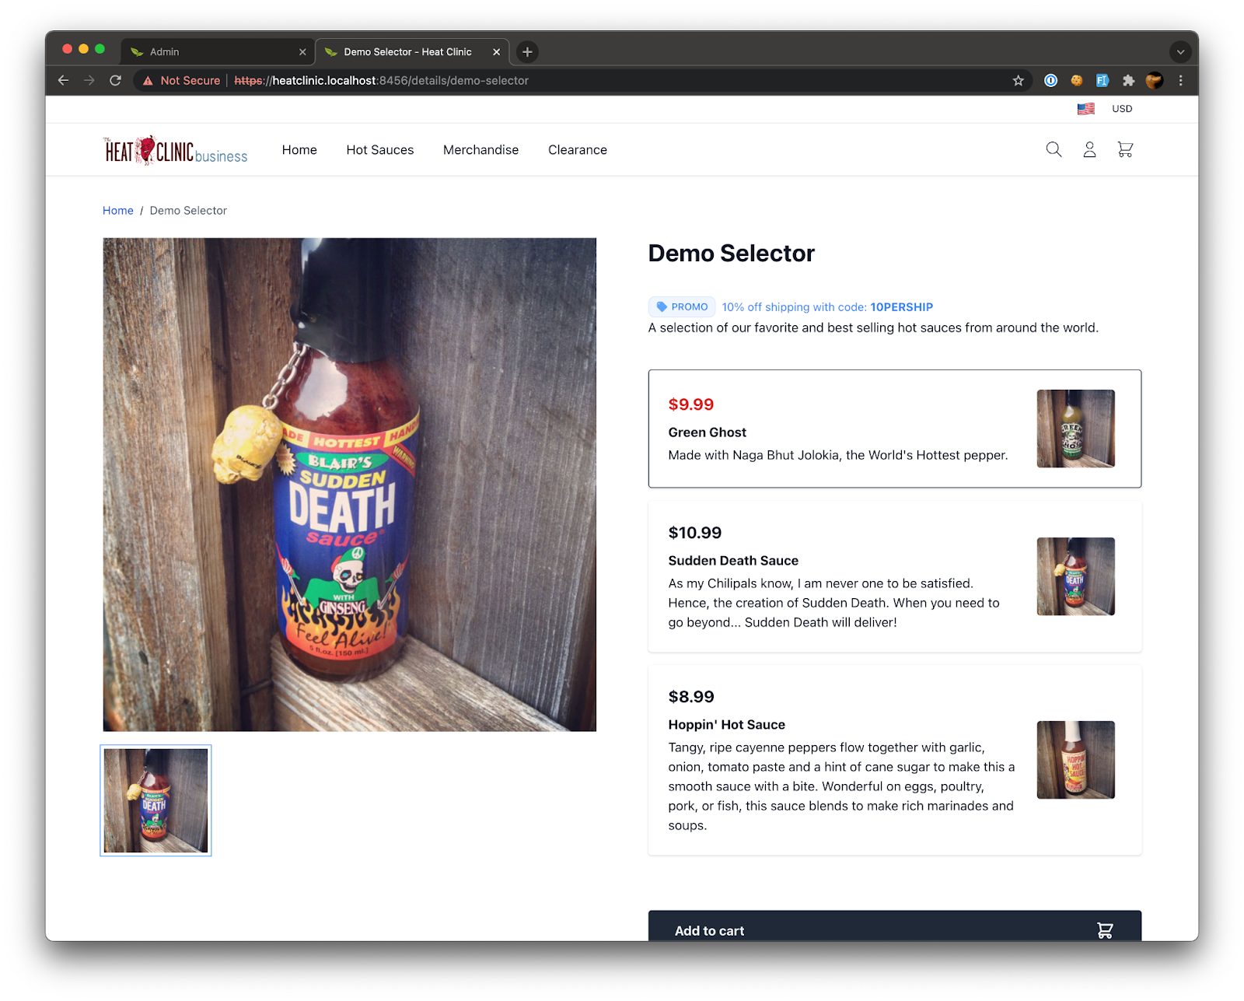The width and height of the screenshot is (1244, 1001).
Task: Open the Hot Sauces menu item
Action: point(380,149)
